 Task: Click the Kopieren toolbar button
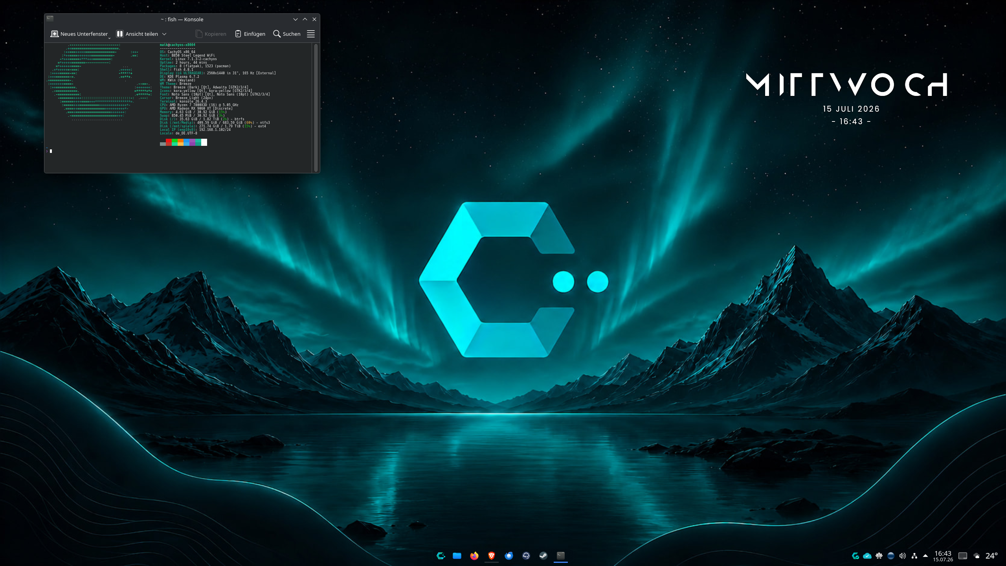(x=211, y=34)
